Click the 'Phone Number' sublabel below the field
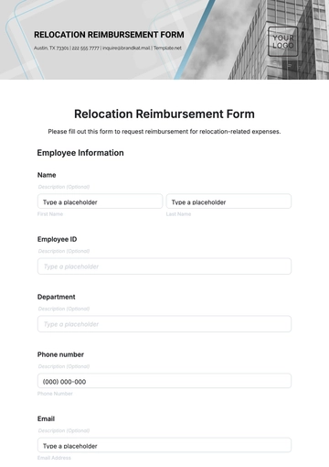The width and height of the screenshot is (329, 467). [x=55, y=394]
